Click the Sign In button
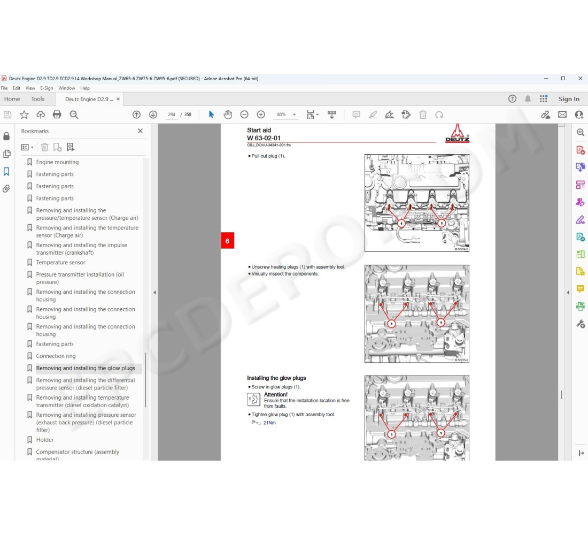The height and width of the screenshot is (535, 588). coord(568,98)
